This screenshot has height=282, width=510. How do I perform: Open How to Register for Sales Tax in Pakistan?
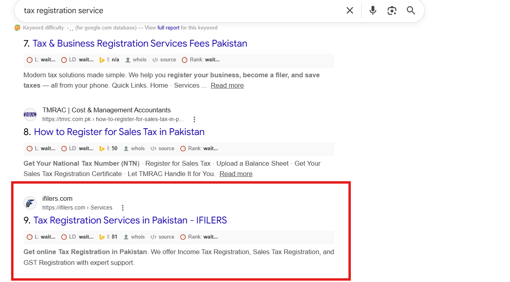click(119, 132)
